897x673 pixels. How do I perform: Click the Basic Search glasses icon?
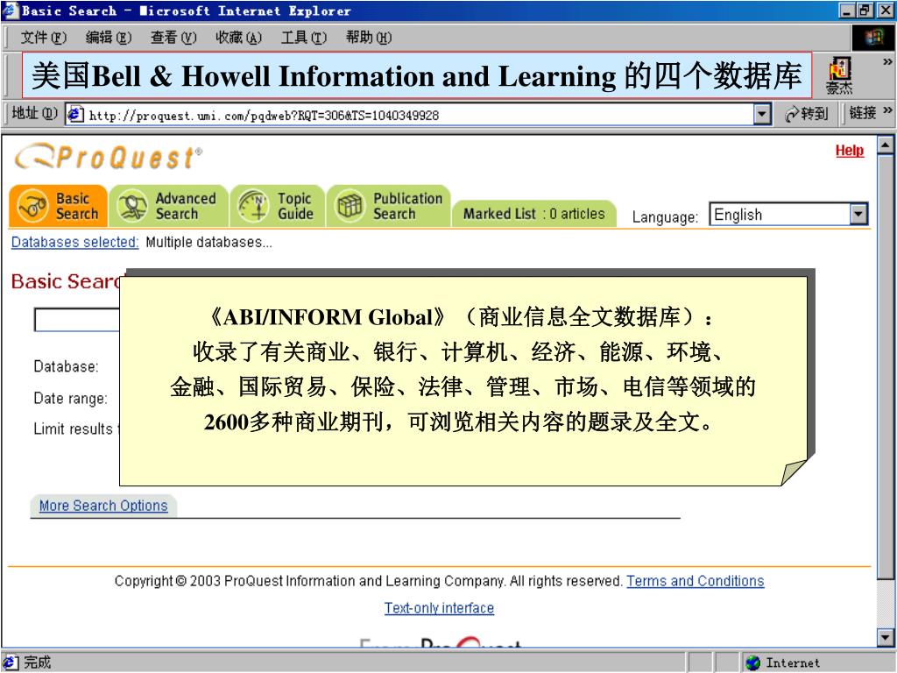point(32,206)
